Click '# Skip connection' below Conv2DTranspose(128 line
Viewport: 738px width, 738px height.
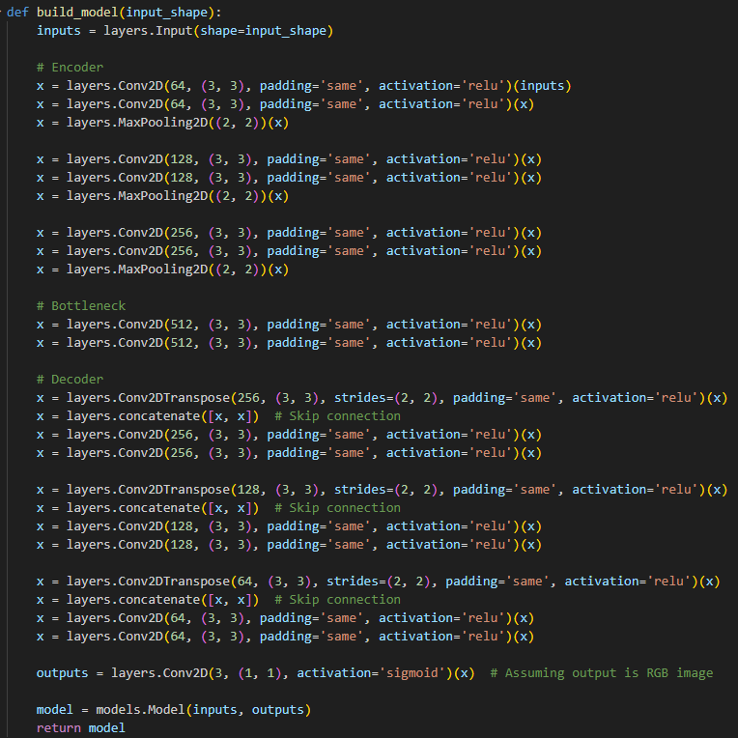tap(337, 508)
